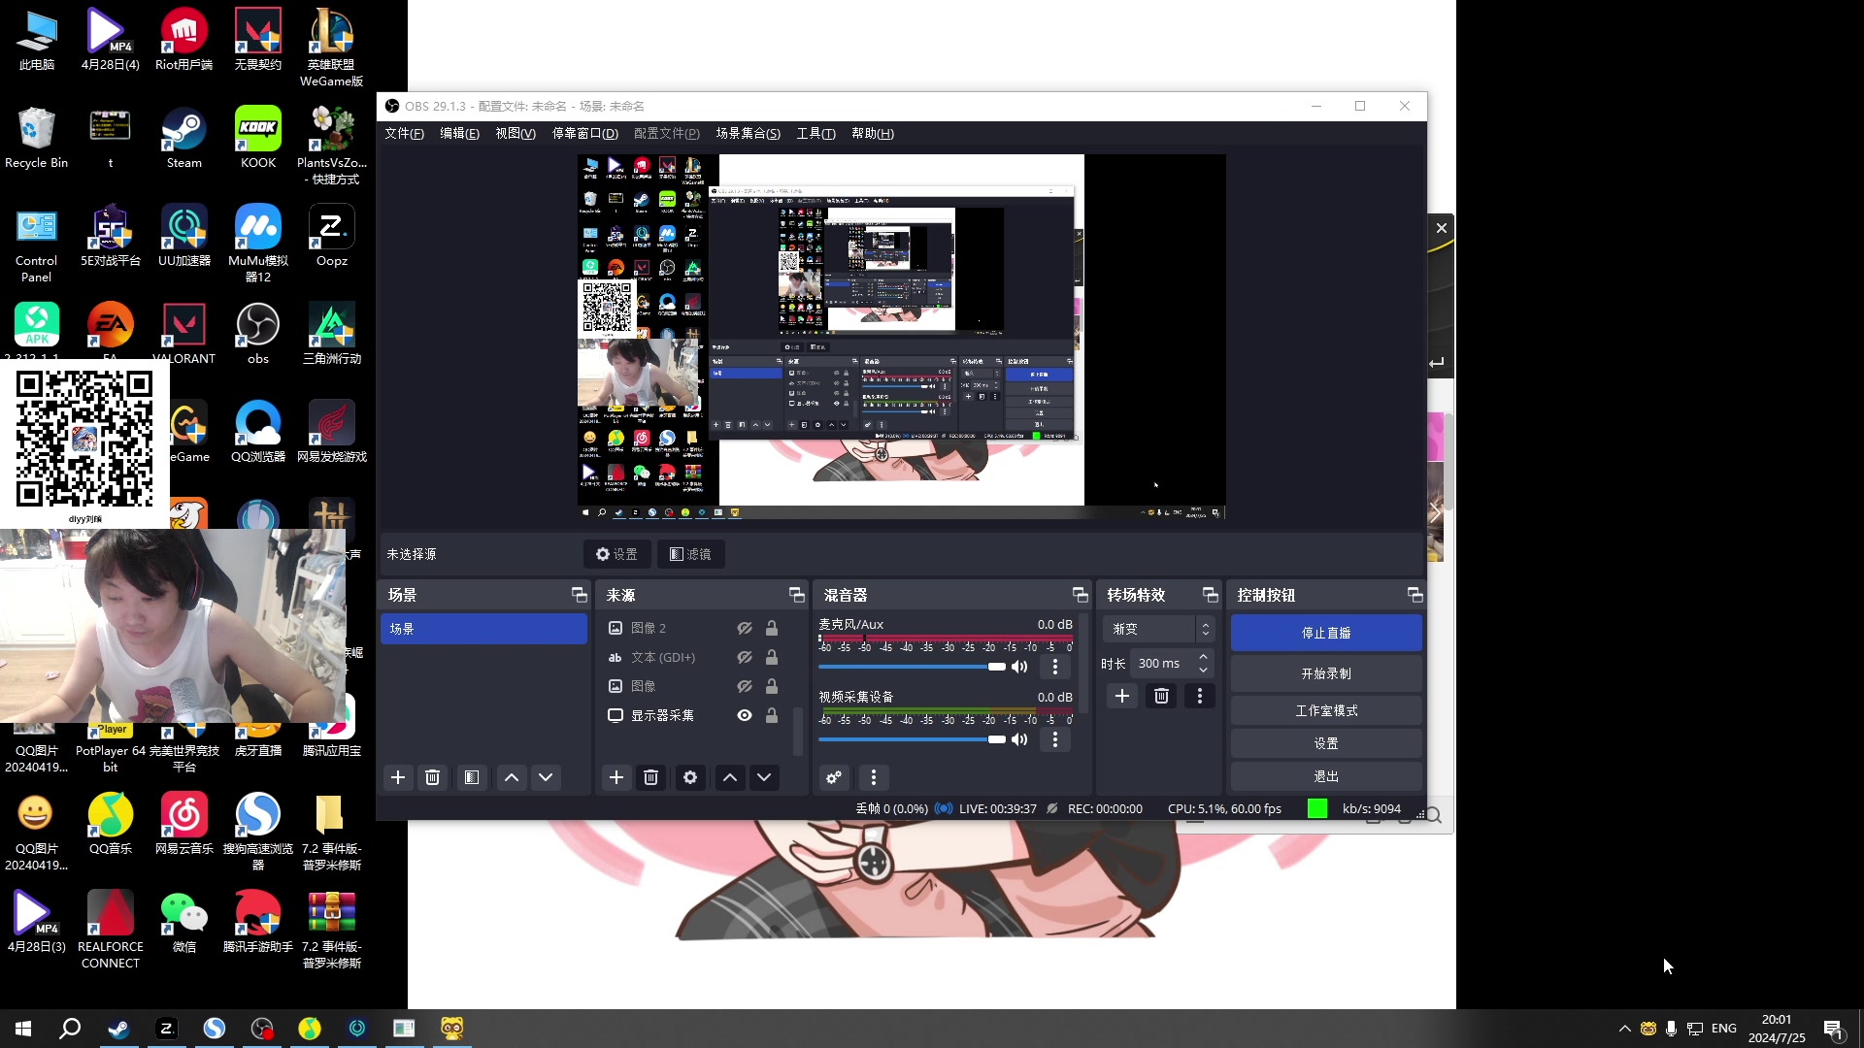Toggle lock on 文本 (GDI+) source
This screenshot has width=1864, height=1048.
click(x=772, y=657)
